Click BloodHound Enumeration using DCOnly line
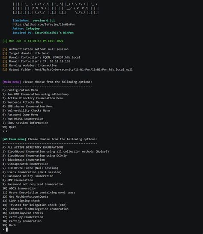203x234 pixels. [x=35, y=156]
